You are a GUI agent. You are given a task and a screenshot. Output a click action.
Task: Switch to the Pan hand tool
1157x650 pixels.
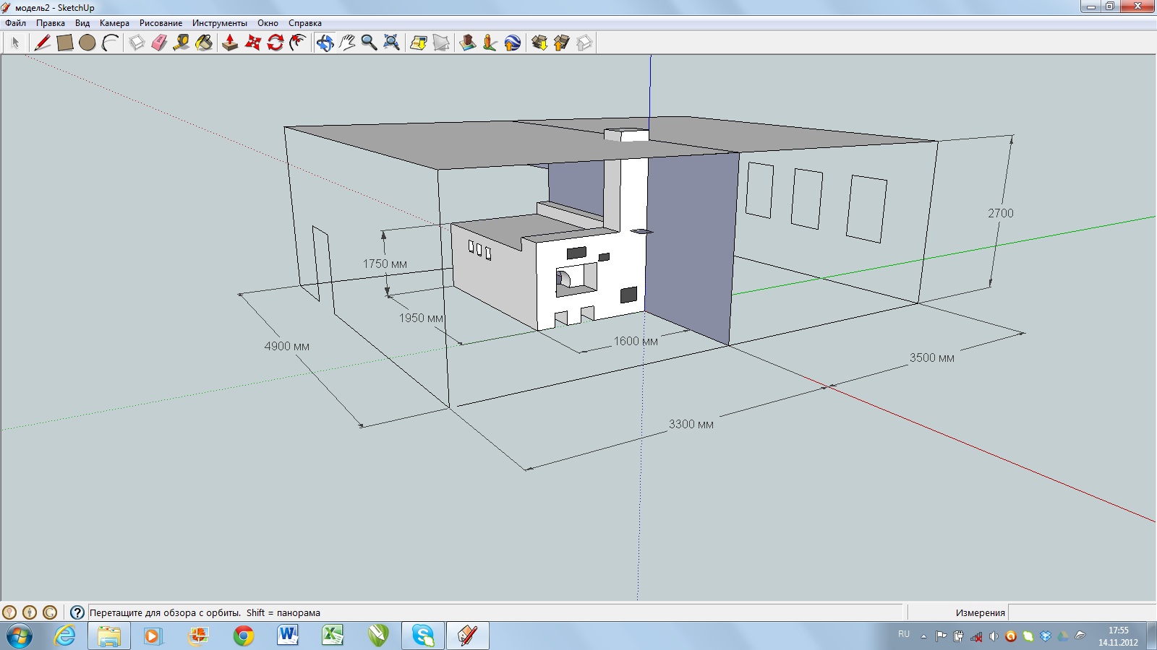[347, 43]
